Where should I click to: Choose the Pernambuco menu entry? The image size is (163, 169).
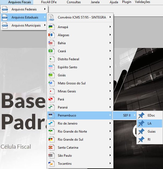pyautogui.click(x=80, y=115)
